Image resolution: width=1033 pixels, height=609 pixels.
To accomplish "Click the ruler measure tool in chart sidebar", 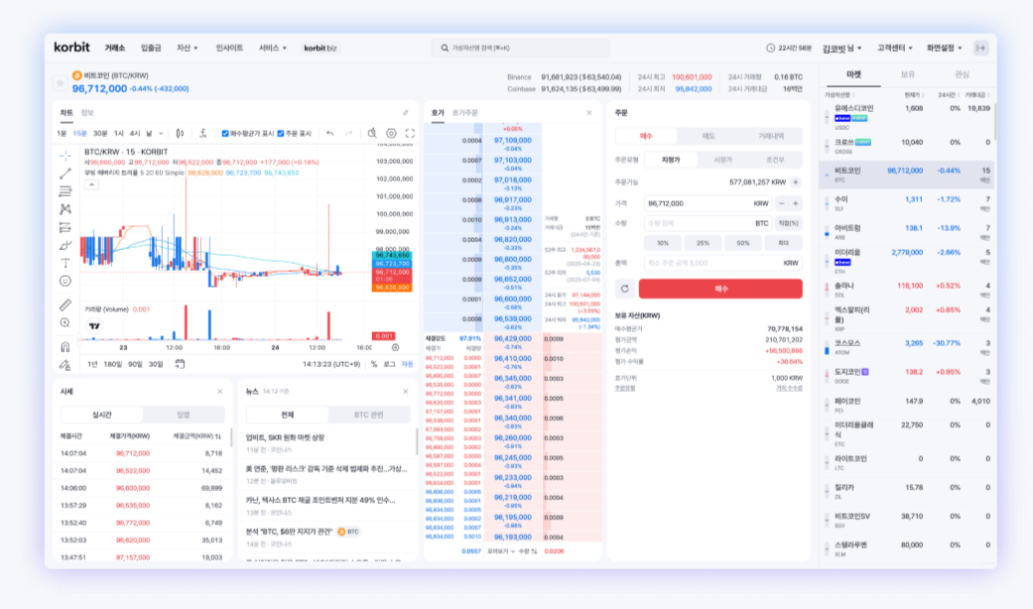I will [65, 304].
